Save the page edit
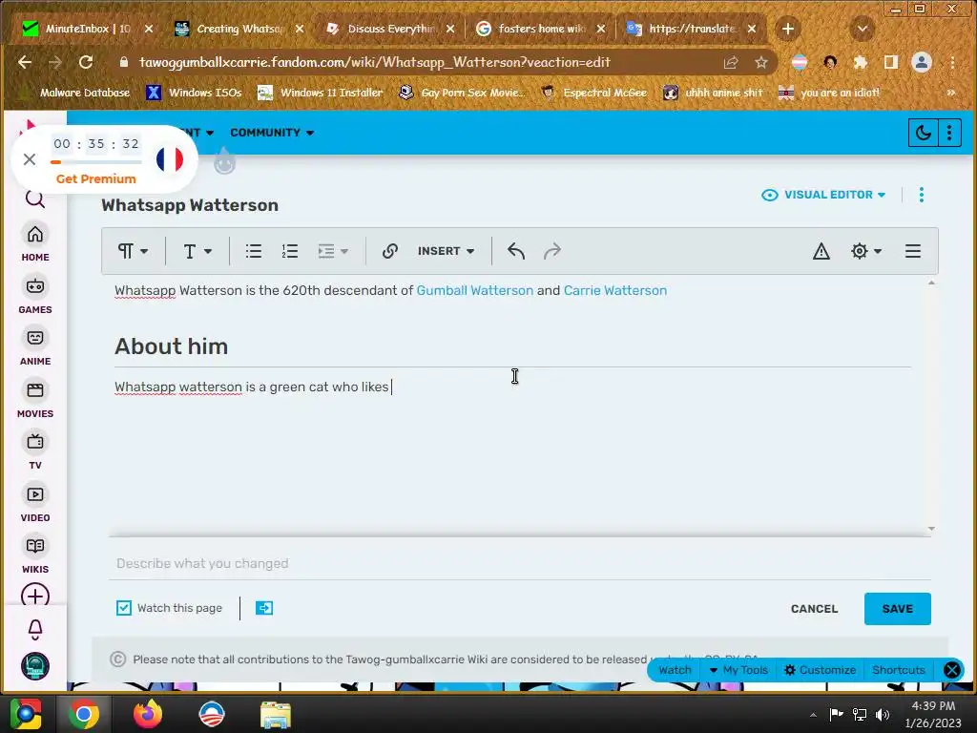The height and width of the screenshot is (733, 977). 897,609
